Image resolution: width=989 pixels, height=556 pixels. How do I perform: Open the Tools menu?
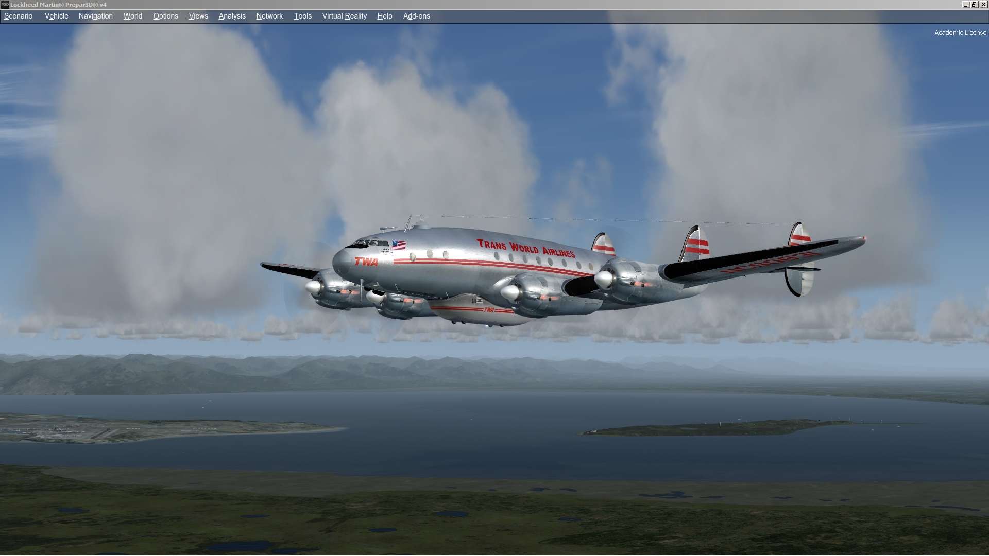[302, 16]
